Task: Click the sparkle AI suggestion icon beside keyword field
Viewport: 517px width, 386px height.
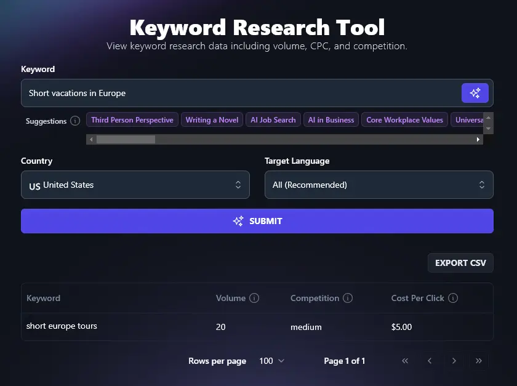Action: (x=475, y=92)
